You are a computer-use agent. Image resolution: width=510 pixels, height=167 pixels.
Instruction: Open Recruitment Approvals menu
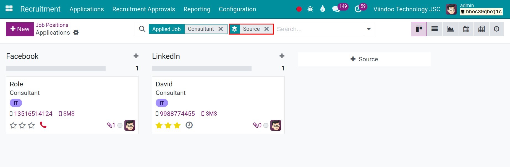click(x=143, y=9)
